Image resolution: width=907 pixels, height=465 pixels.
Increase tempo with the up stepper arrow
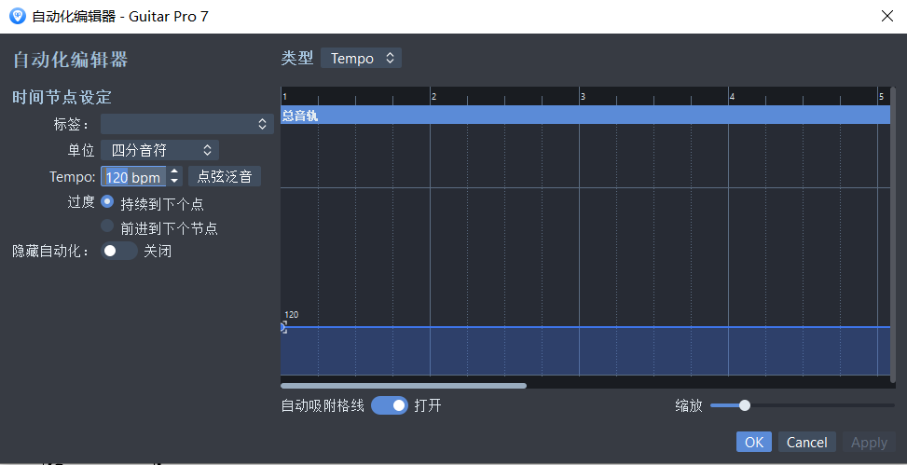tap(174, 171)
